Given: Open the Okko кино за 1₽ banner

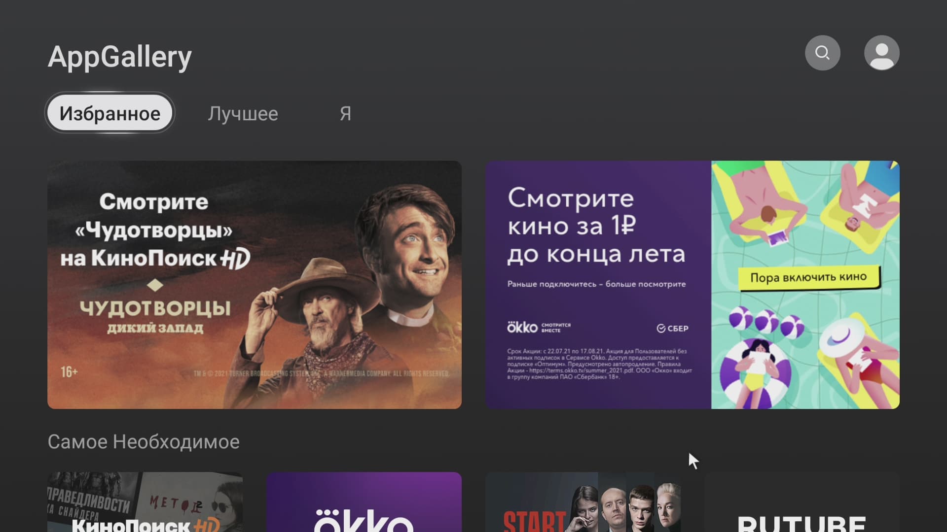Looking at the screenshot, I should (x=692, y=284).
